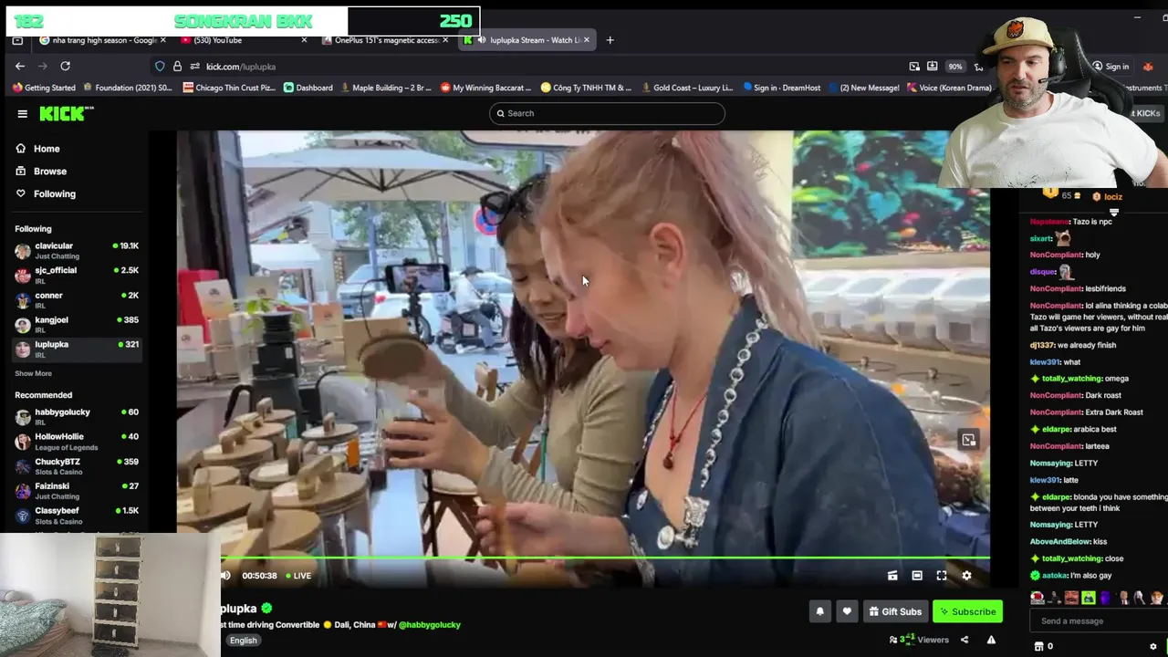The width and height of the screenshot is (1168, 657).
Task: Open Getting Started bookmark
Action: pyautogui.click(x=44, y=88)
